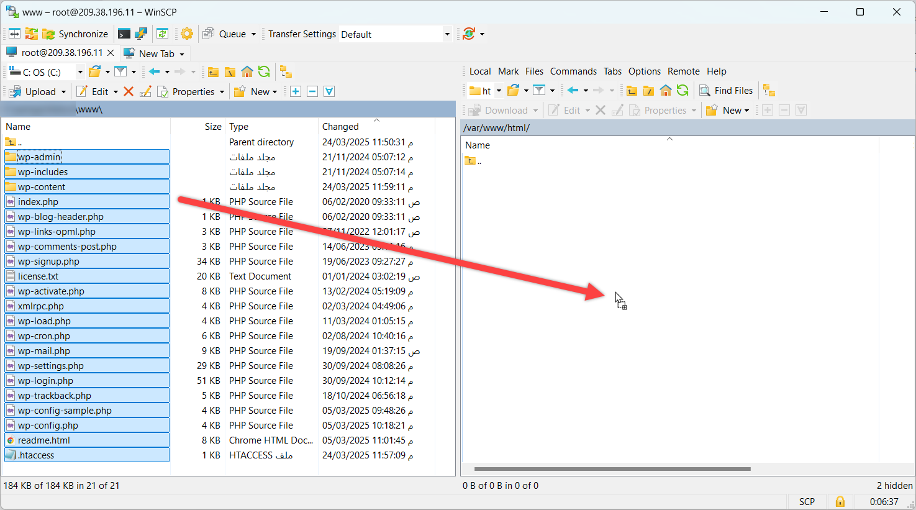
Task: Click the encryption lock icon in status bar
Action: pyautogui.click(x=840, y=501)
